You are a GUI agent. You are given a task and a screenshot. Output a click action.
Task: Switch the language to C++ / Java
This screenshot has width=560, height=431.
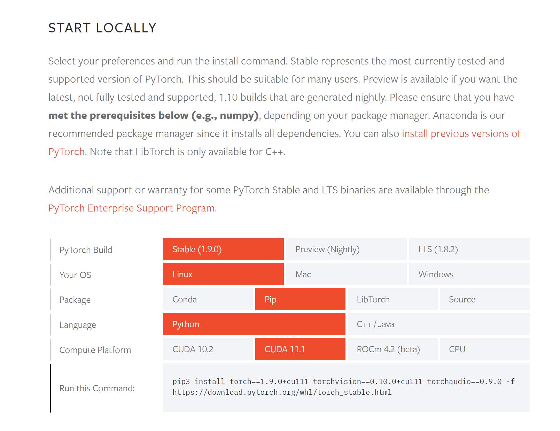point(438,324)
